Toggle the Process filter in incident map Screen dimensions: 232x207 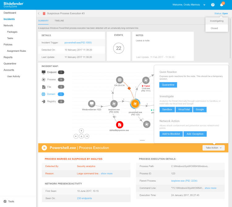tap(51, 80)
